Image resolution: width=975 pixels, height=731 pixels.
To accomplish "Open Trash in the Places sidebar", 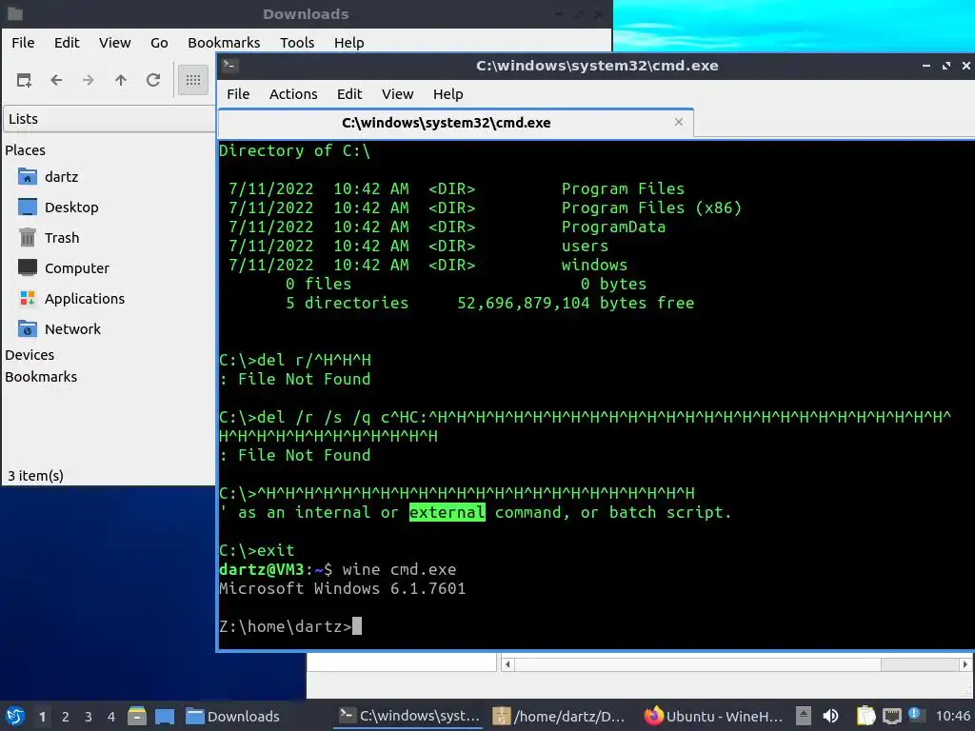I will 62,238.
